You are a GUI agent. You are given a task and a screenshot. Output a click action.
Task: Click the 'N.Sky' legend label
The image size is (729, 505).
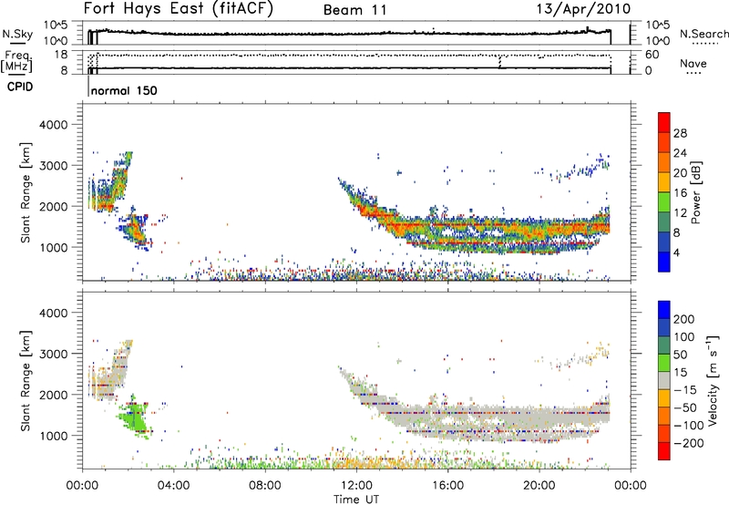point(17,34)
